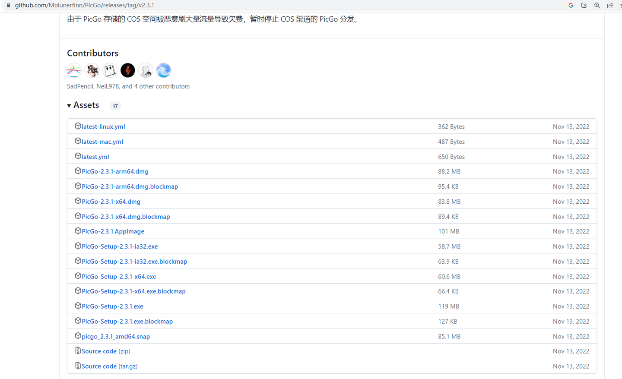The height and width of the screenshot is (379, 622).
Task: Click the file icon beside Source code (tar.gz)
Action: tap(78, 366)
